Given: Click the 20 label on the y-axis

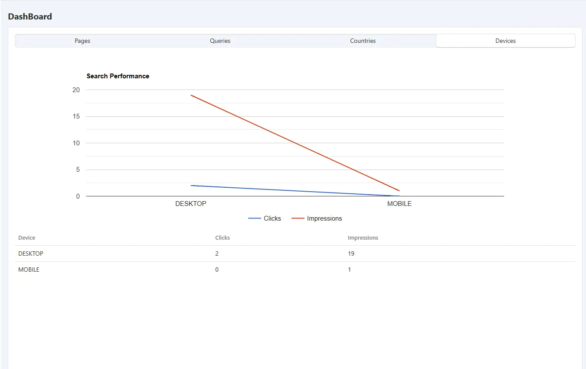Looking at the screenshot, I should (76, 90).
